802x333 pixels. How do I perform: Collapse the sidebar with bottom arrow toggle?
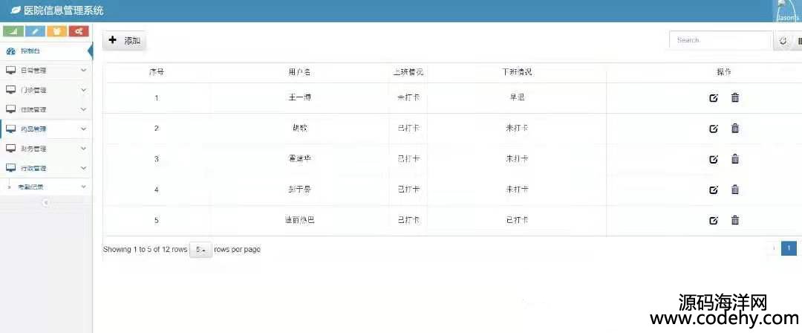pos(45,203)
